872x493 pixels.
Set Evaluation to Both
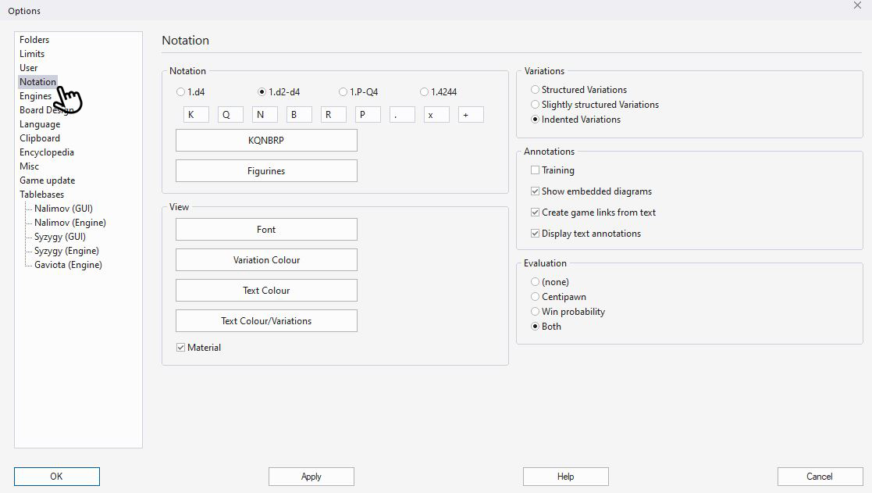coord(546,327)
